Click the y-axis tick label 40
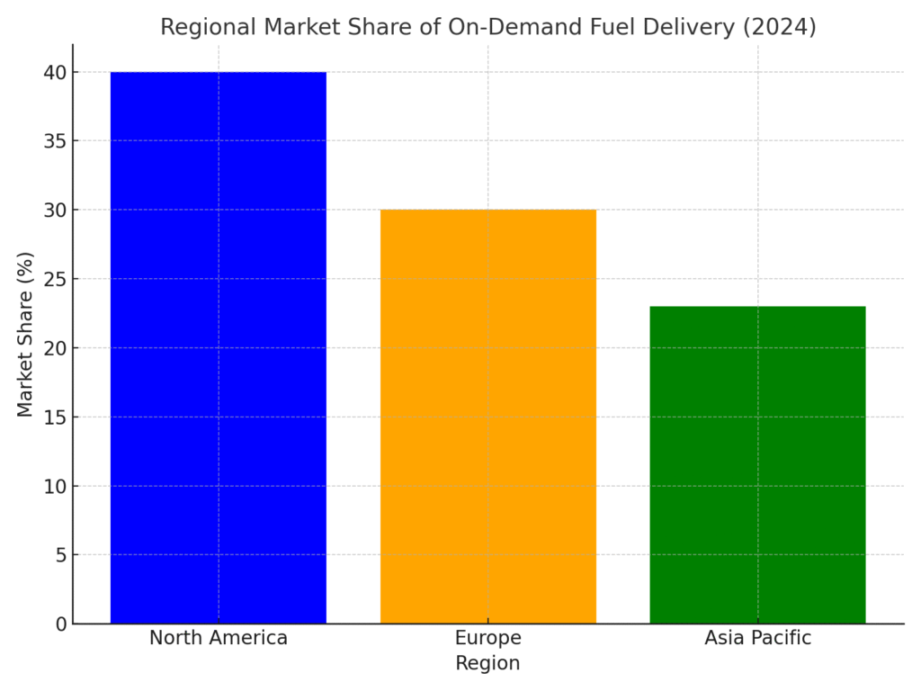921x691 pixels. [x=56, y=72]
